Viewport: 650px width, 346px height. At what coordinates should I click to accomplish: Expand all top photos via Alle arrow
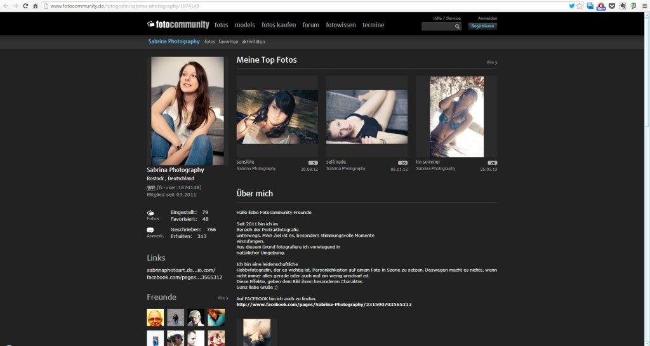(492, 63)
